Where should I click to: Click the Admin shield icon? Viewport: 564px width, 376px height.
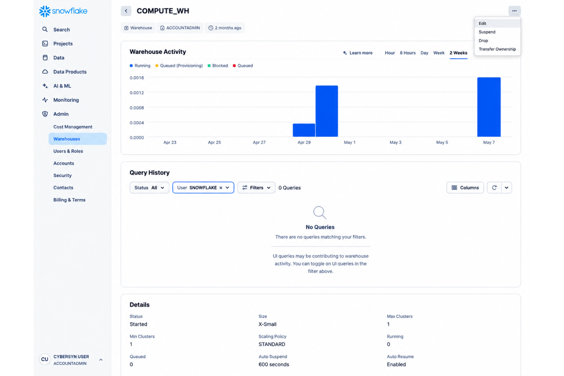pyautogui.click(x=45, y=114)
